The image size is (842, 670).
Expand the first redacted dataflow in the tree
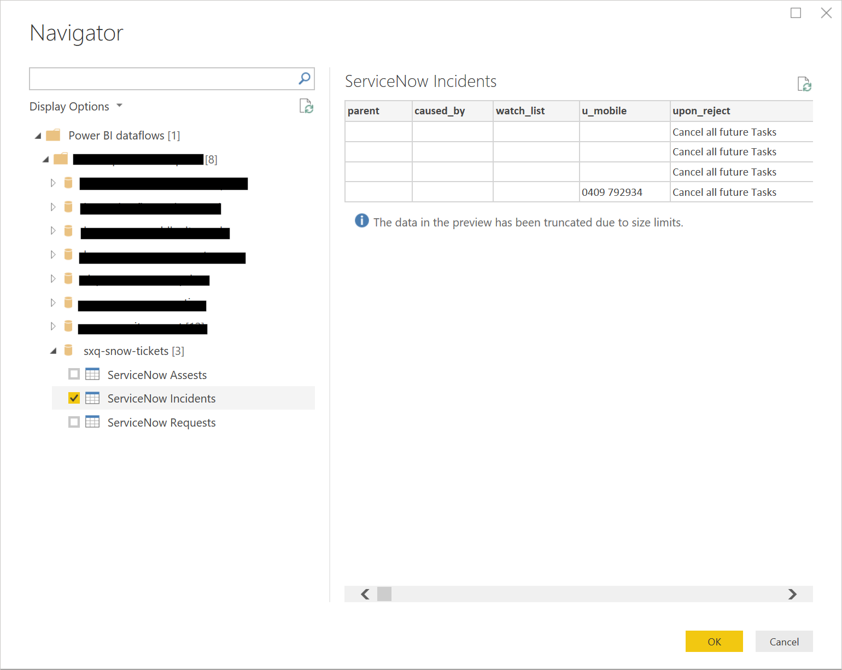coord(53,183)
